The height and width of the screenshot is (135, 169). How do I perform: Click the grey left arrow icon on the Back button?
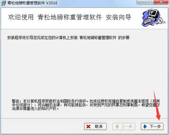(x=117, y=126)
